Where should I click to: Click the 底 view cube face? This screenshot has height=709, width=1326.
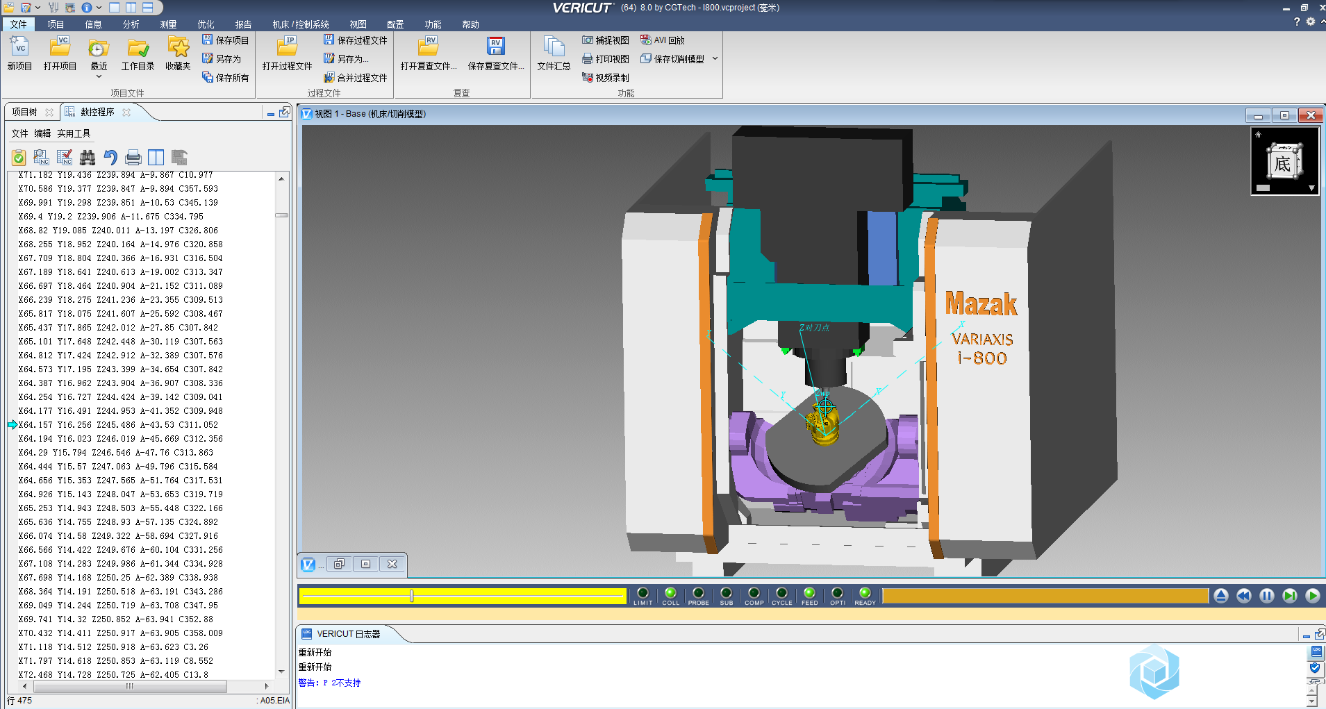tap(1283, 164)
